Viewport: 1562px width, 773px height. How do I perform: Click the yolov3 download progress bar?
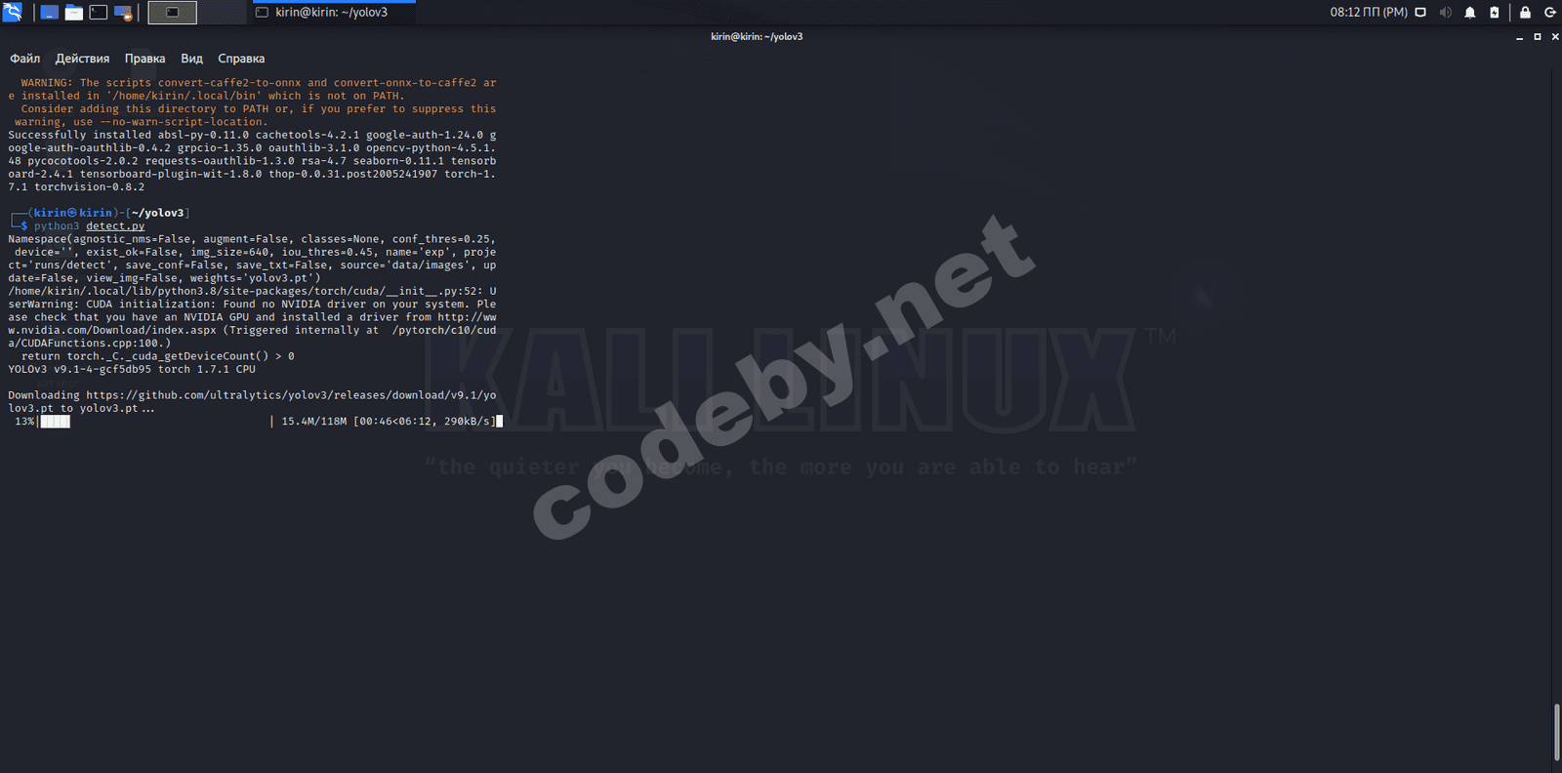[154, 422]
